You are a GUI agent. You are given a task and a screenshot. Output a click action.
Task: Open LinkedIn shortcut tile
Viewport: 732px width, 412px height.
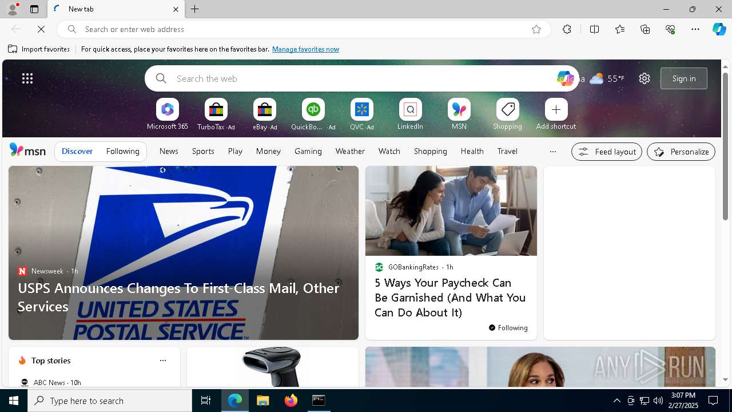pos(410,114)
